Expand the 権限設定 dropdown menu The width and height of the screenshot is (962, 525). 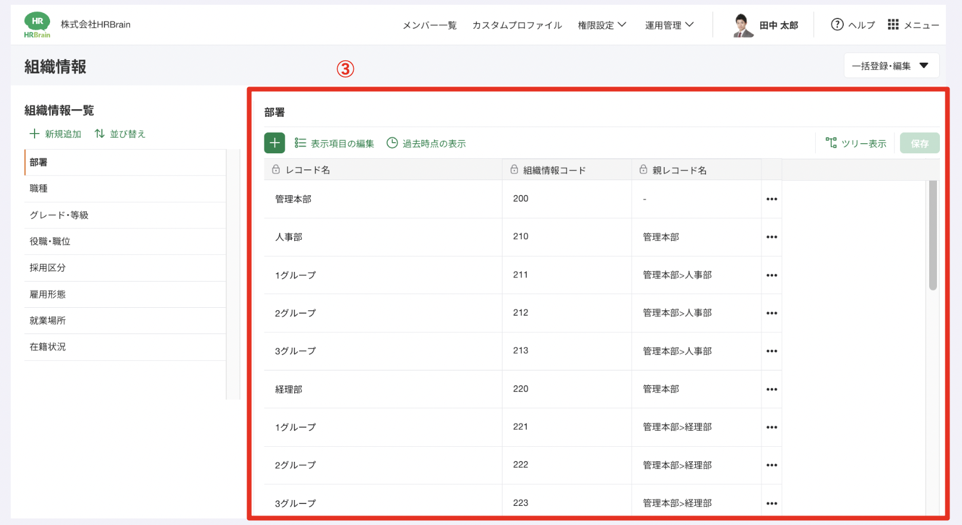(602, 25)
